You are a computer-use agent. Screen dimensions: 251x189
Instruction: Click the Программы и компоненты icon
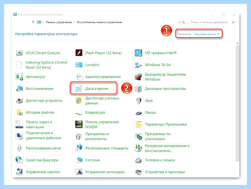79,136
